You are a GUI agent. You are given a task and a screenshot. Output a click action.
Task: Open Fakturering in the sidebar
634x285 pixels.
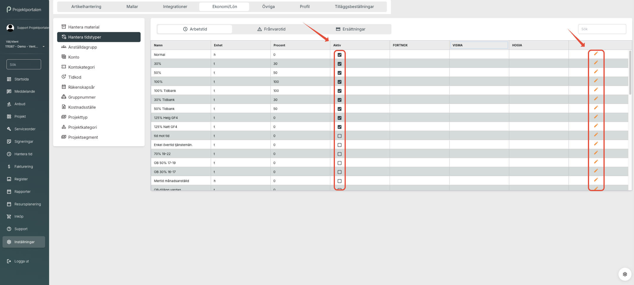[23, 167]
